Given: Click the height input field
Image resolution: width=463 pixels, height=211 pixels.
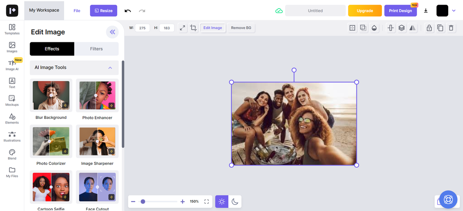Looking at the screenshot, I should click(x=167, y=28).
